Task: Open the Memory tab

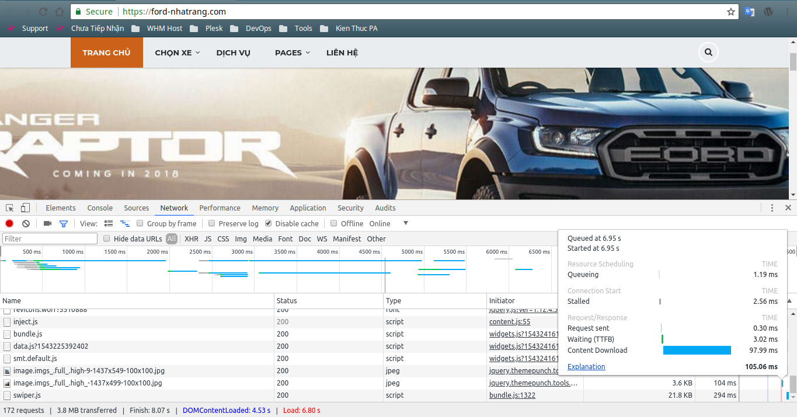Action: point(265,208)
